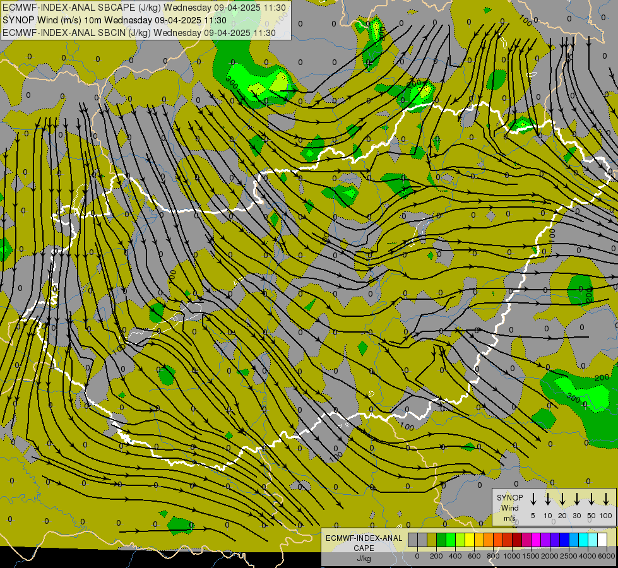Select the indigo swatch right of 2000 tick
Image resolution: width=618 pixels, height=568 pixels.
pos(555,540)
